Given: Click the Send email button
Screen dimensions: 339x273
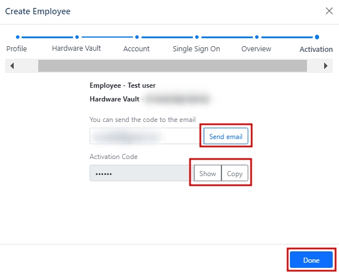Looking at the screenshot, I should pos(225,136).
